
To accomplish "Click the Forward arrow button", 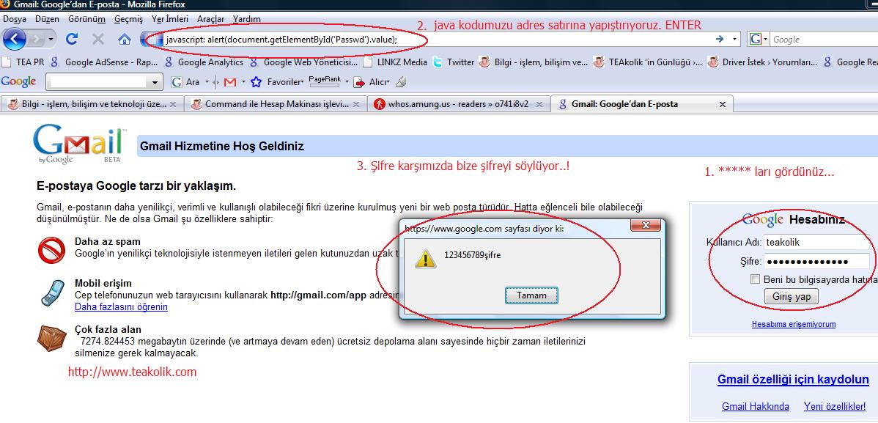I will (x=36, y=40).
